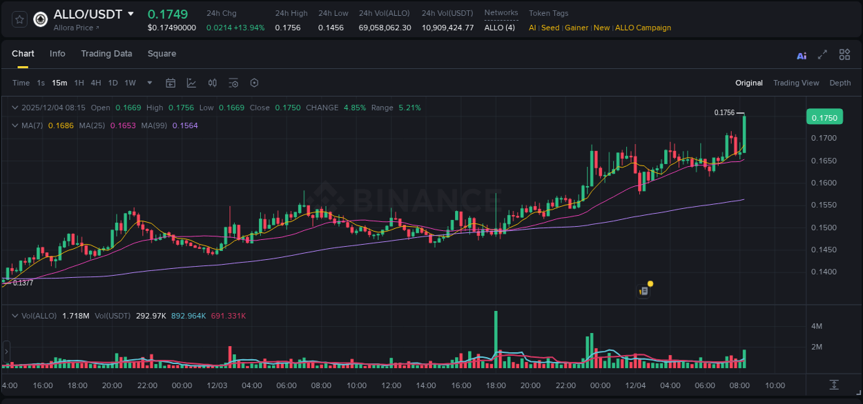This screenshot has height=404, width=863.
Task: Open the date range calendar icon
Action: coord(171,83)
